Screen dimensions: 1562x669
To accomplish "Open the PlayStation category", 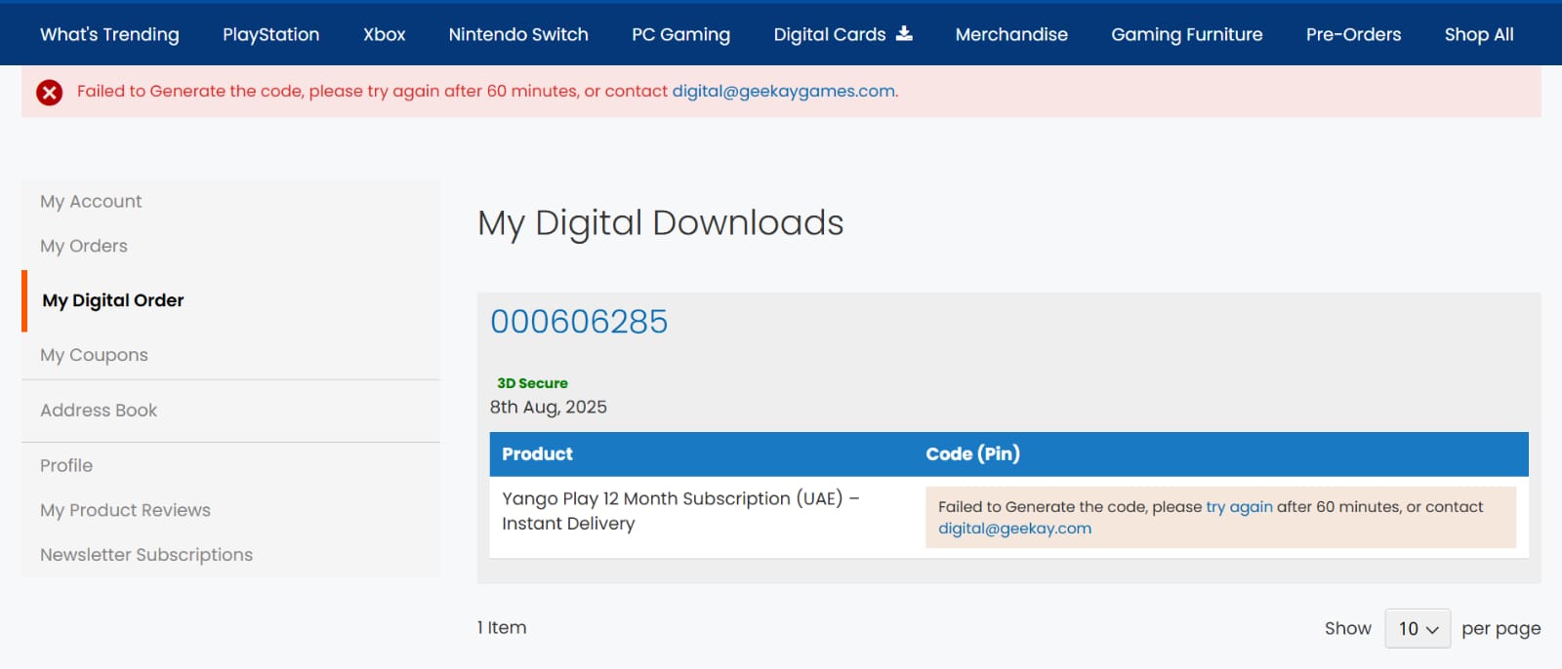I will click(x=270, y=34).
